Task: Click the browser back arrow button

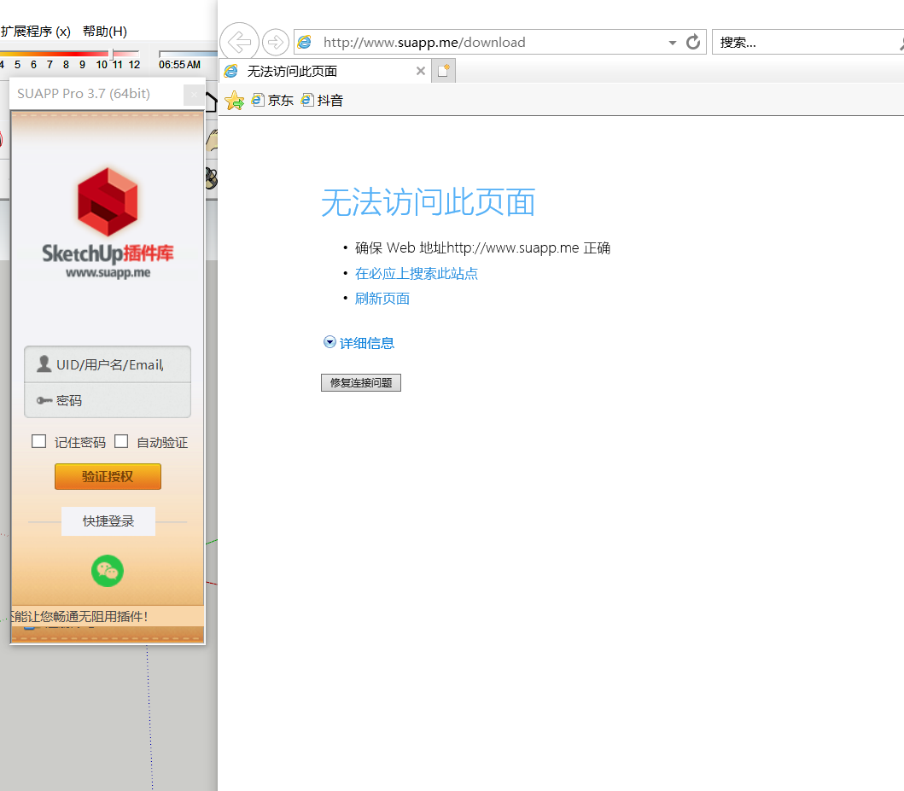Action: (239, 41)
